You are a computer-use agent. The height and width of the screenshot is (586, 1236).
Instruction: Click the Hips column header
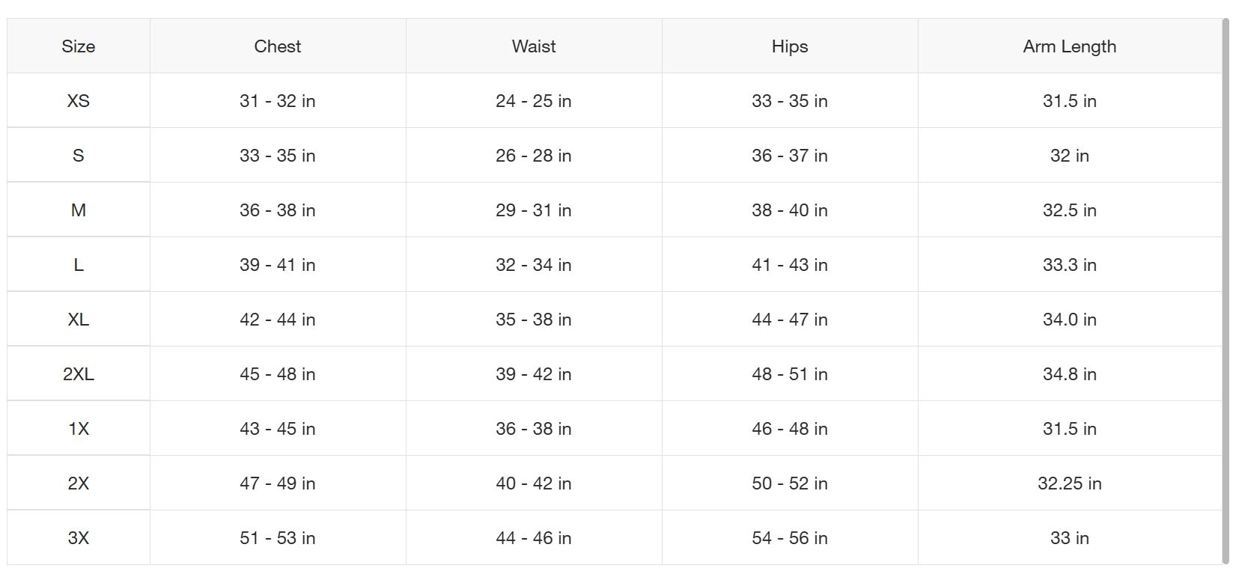click(790, 46)
